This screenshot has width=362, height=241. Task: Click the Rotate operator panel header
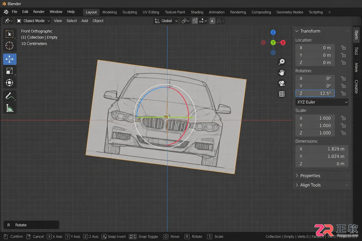[31, 225]
